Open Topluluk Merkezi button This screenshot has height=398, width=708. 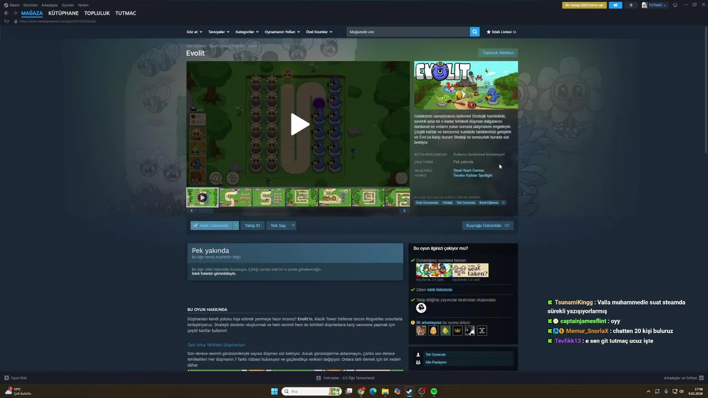tap(498, 53)
